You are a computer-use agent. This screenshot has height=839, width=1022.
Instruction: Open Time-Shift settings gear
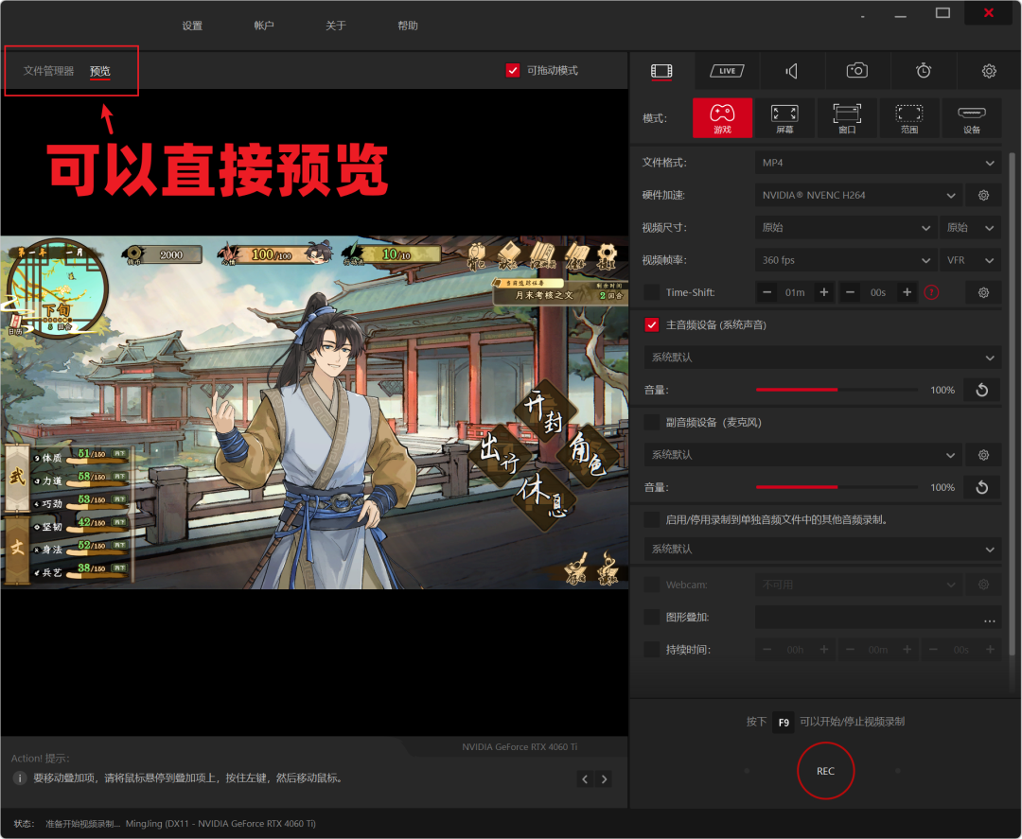[x=983, y=292]
